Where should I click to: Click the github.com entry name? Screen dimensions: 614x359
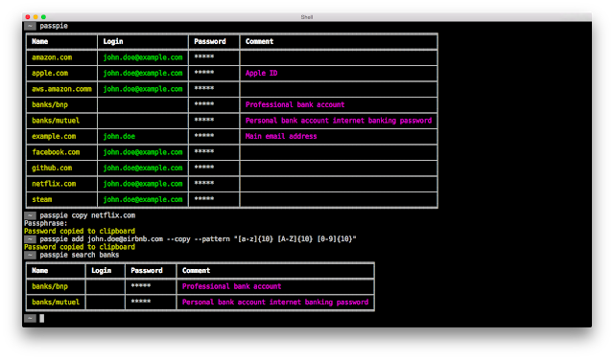(x=52, y=168)
